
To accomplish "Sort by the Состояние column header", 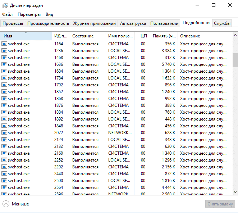I will coord(88,36).
